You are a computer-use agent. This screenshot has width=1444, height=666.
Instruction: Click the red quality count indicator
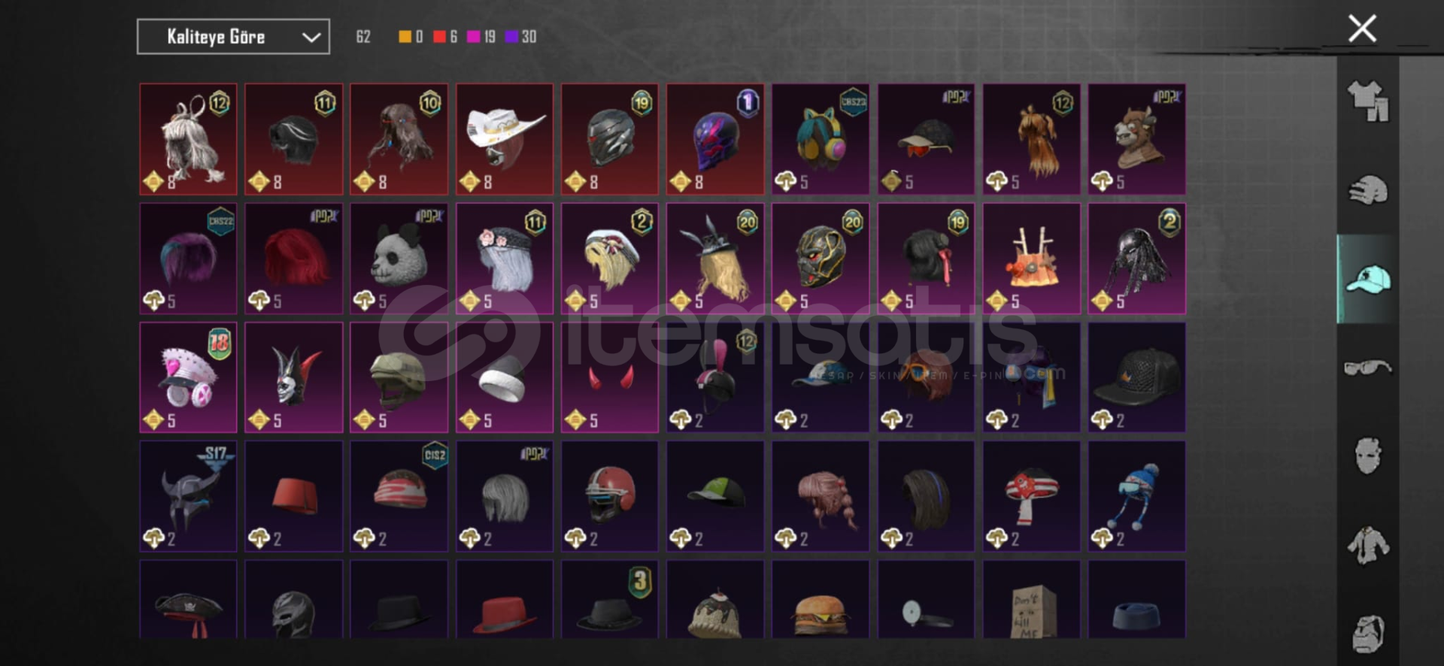point(445,37)
